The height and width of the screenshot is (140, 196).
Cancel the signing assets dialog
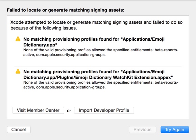(19, 129)
